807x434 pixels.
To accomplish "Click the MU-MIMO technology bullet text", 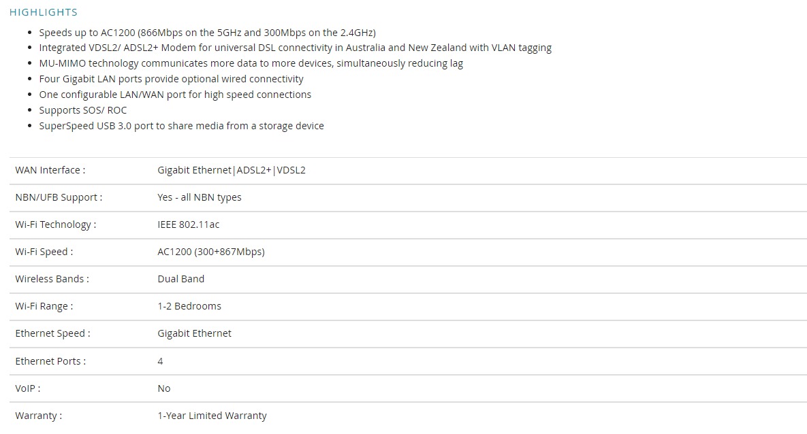I will click(x=251, y=63).
